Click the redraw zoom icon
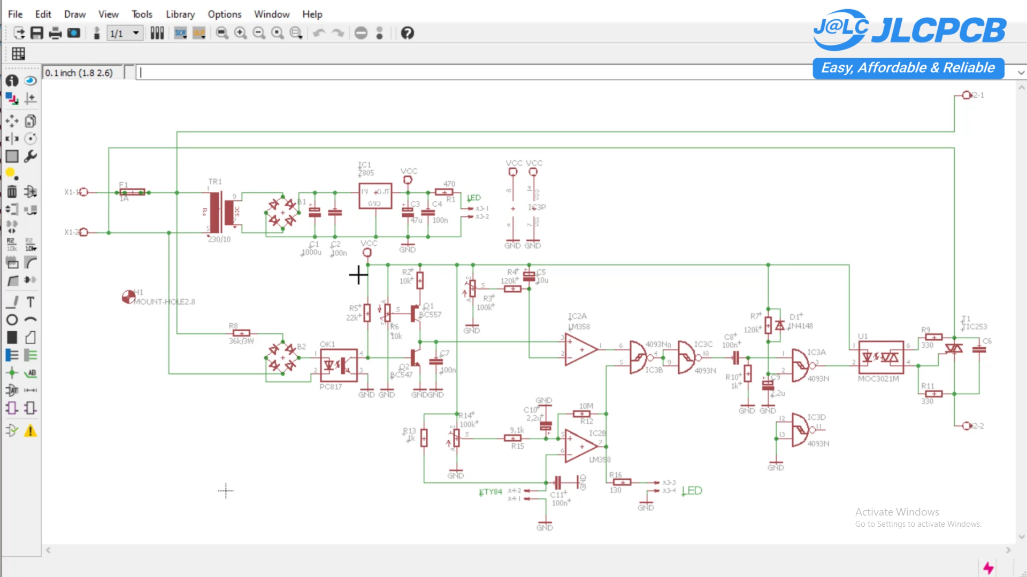The image size is (1027, 577). click(x=278, y=33)
